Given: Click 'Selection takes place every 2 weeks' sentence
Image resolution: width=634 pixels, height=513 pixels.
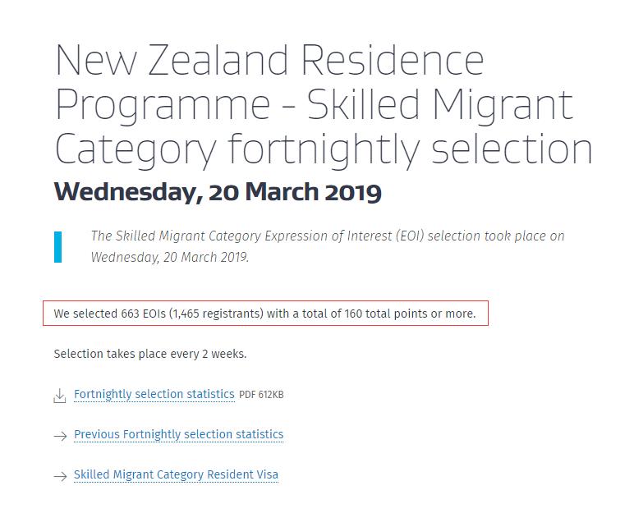Looking at the screenshot, I should [x=150, y=355].
